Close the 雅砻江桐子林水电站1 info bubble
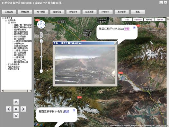This screenshot has width=169, height=127. (134, 28)
